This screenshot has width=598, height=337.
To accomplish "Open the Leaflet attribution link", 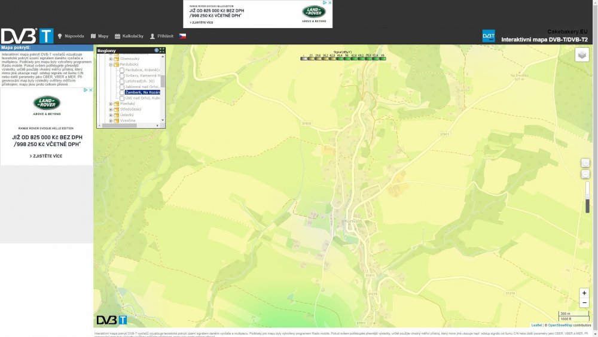I will point(536,325).
